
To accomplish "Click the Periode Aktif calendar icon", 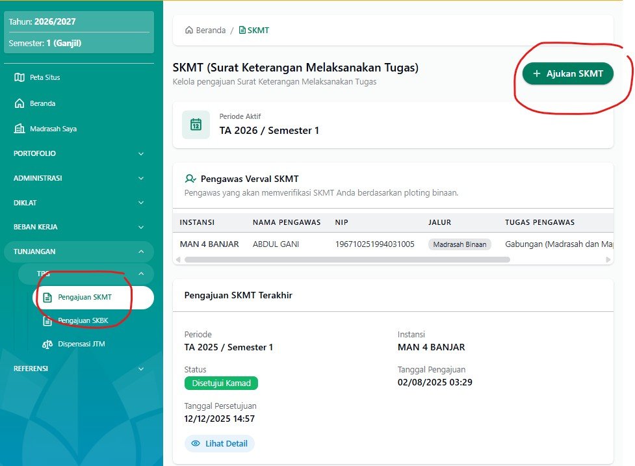I will [x=196, y=125].
